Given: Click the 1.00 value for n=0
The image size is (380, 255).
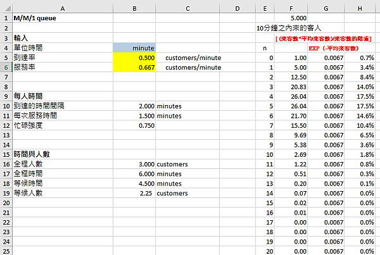Looking at the screenshot, I should (x=300, y=58).
